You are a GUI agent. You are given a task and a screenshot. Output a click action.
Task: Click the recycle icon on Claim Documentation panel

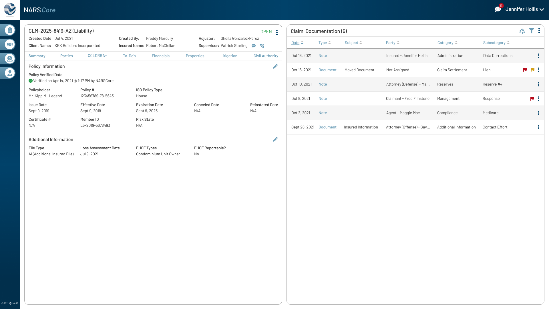click(x=522, y=31)
